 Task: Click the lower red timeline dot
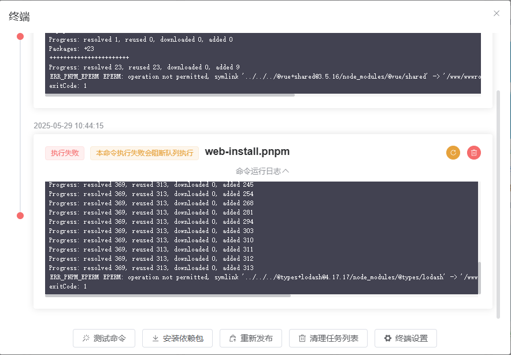tap(20, 216)
